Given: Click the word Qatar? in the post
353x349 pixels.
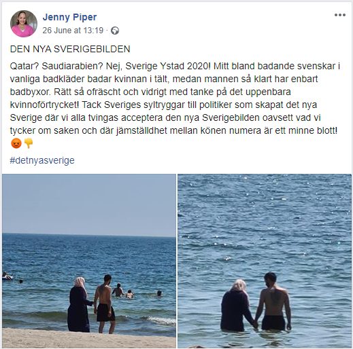Looking at the screenshot, I should pos(24,67).
